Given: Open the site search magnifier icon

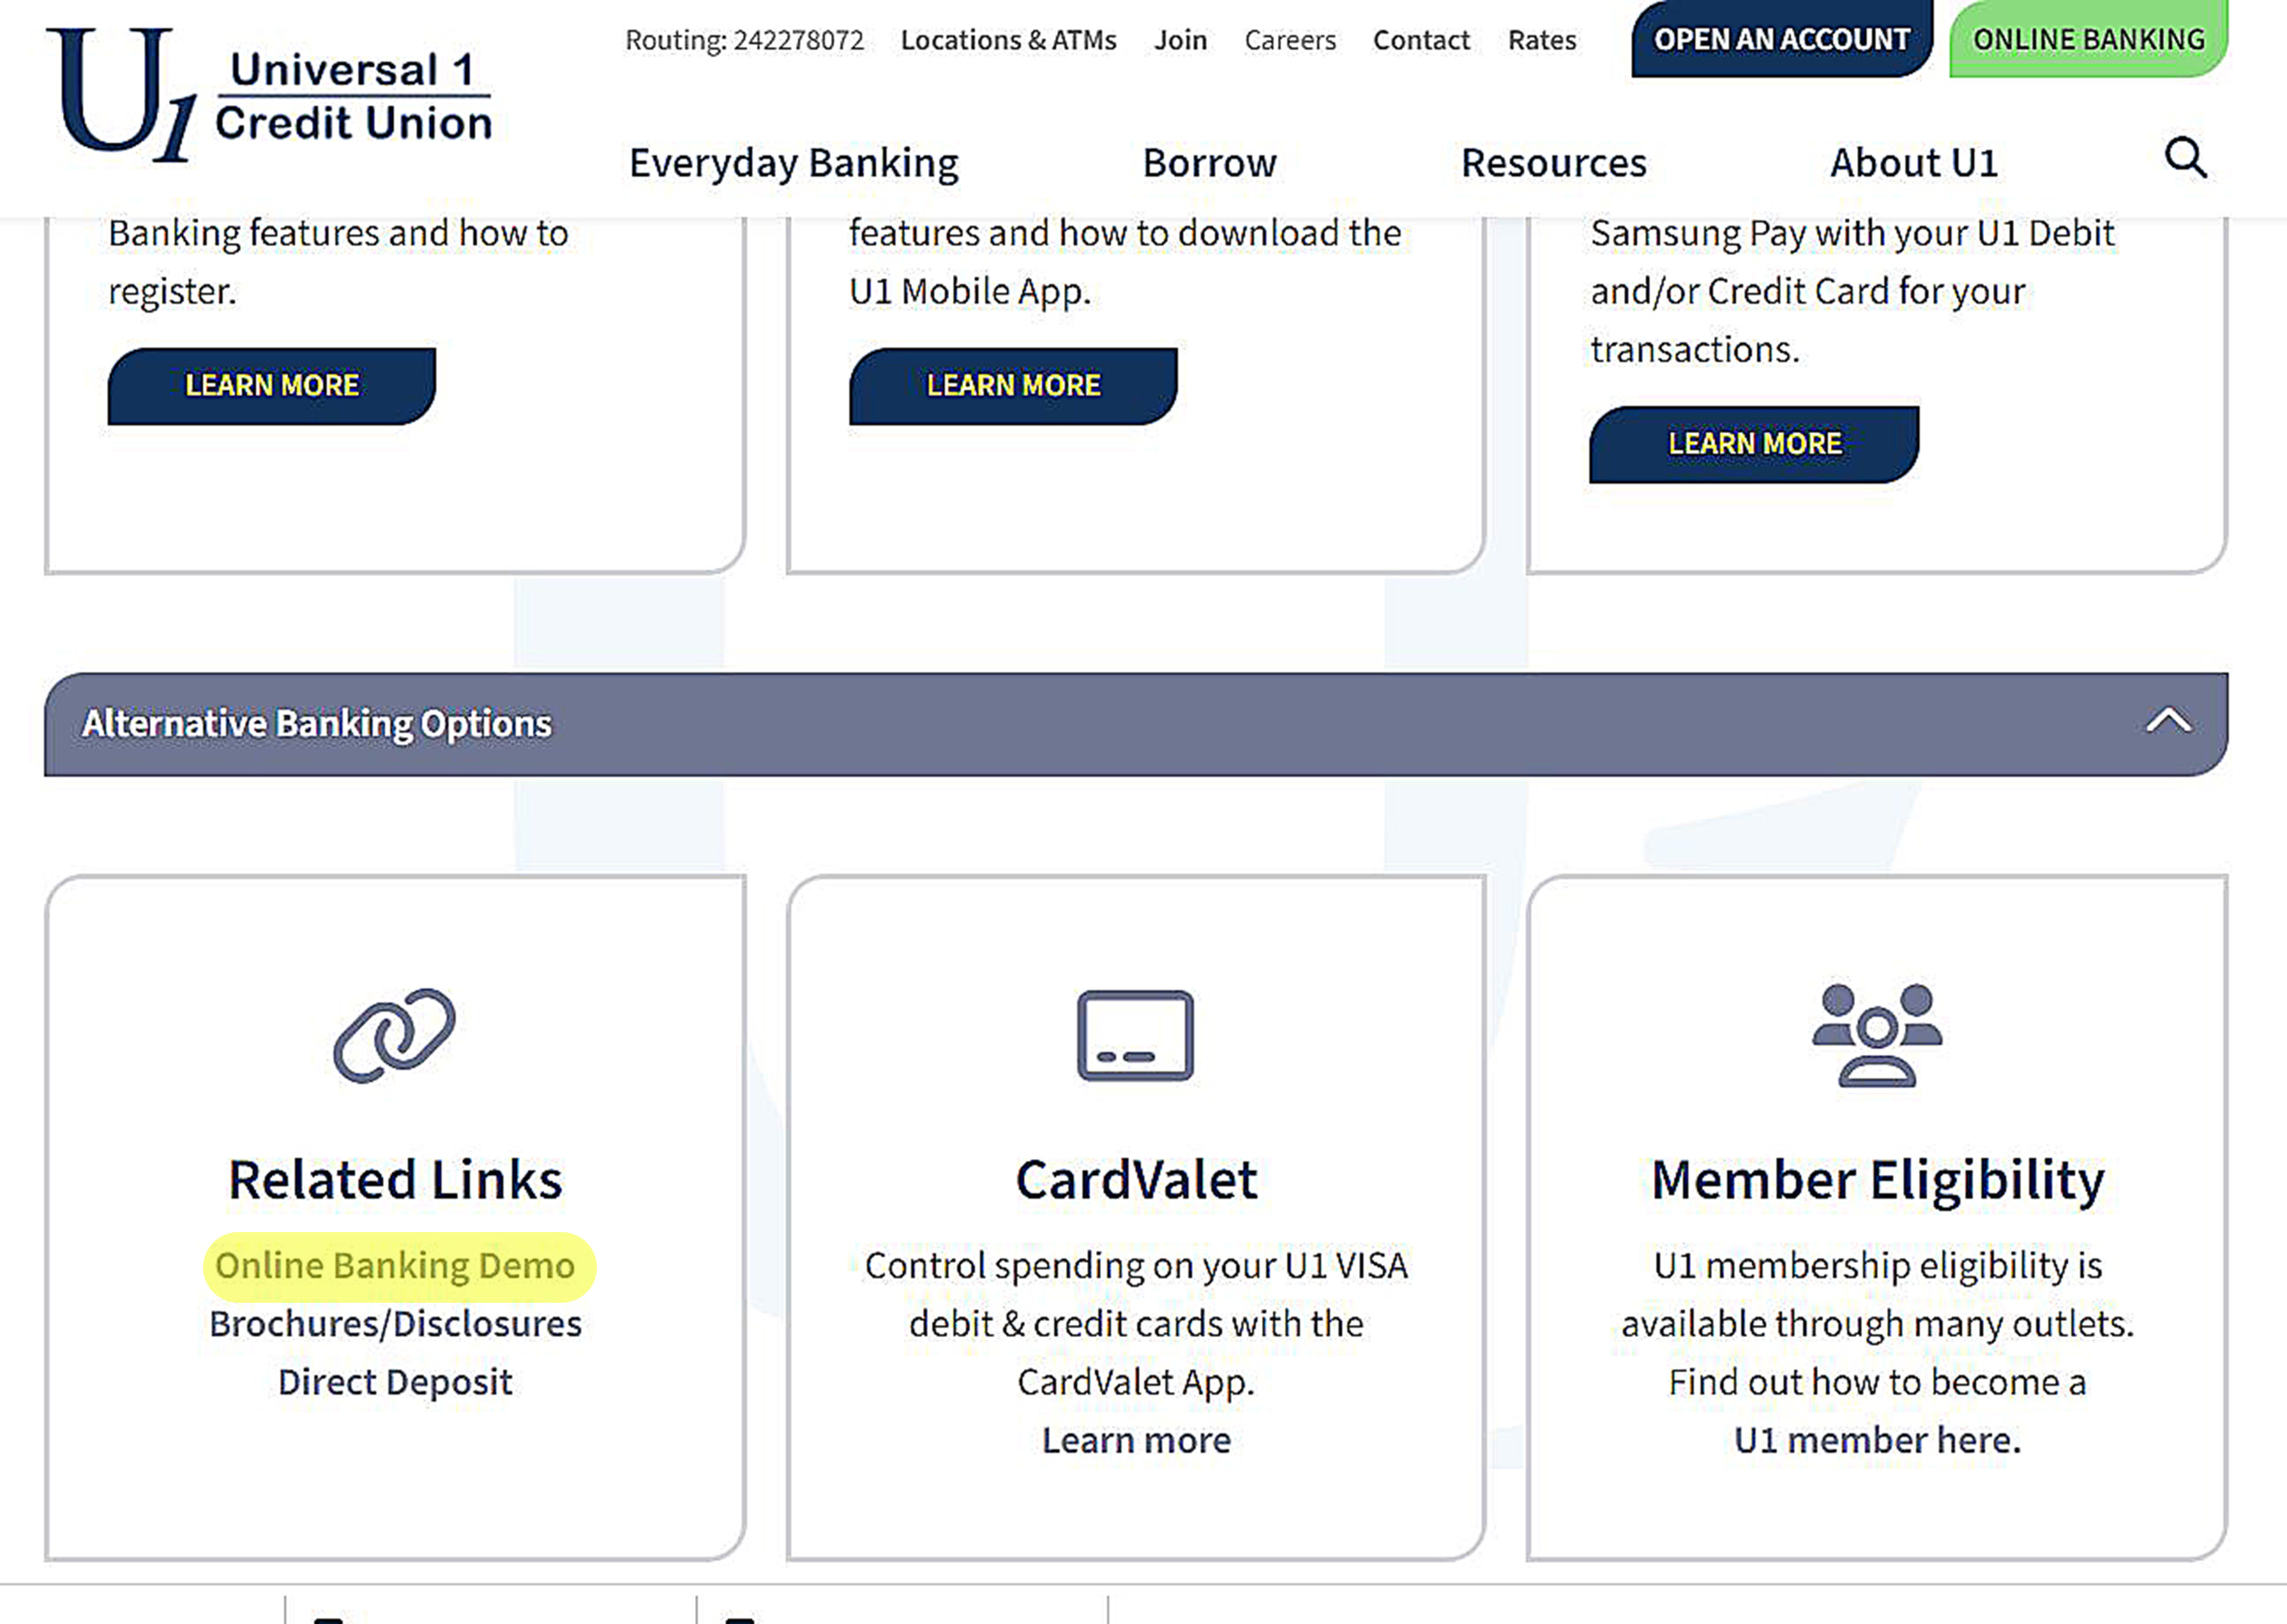Looking at the screenshot, I should (x=2186, y=158).
